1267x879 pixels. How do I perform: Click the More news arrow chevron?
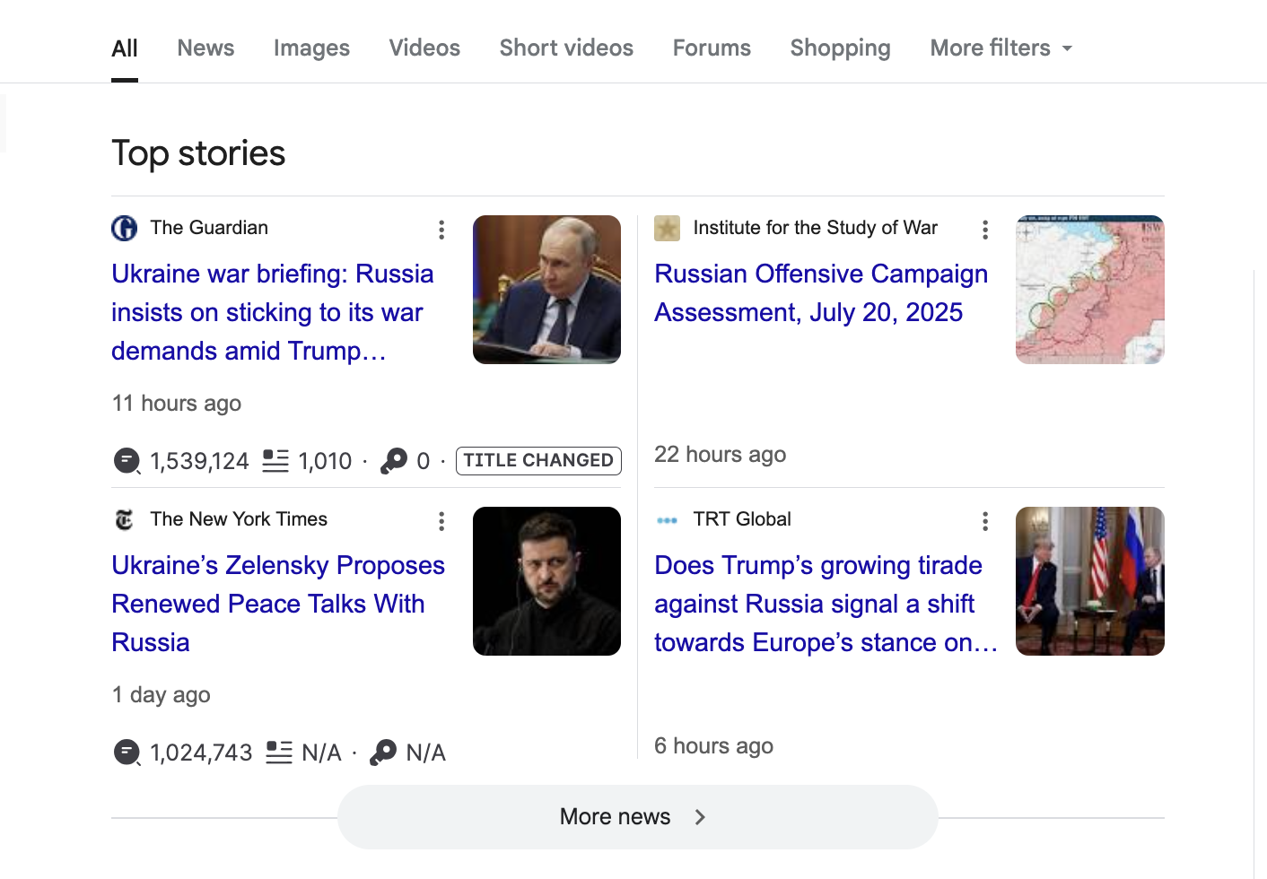point(700,817)
